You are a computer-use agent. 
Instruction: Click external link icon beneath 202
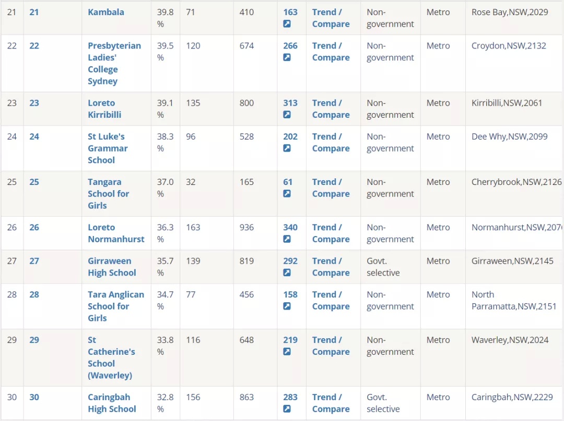point(287,148)
